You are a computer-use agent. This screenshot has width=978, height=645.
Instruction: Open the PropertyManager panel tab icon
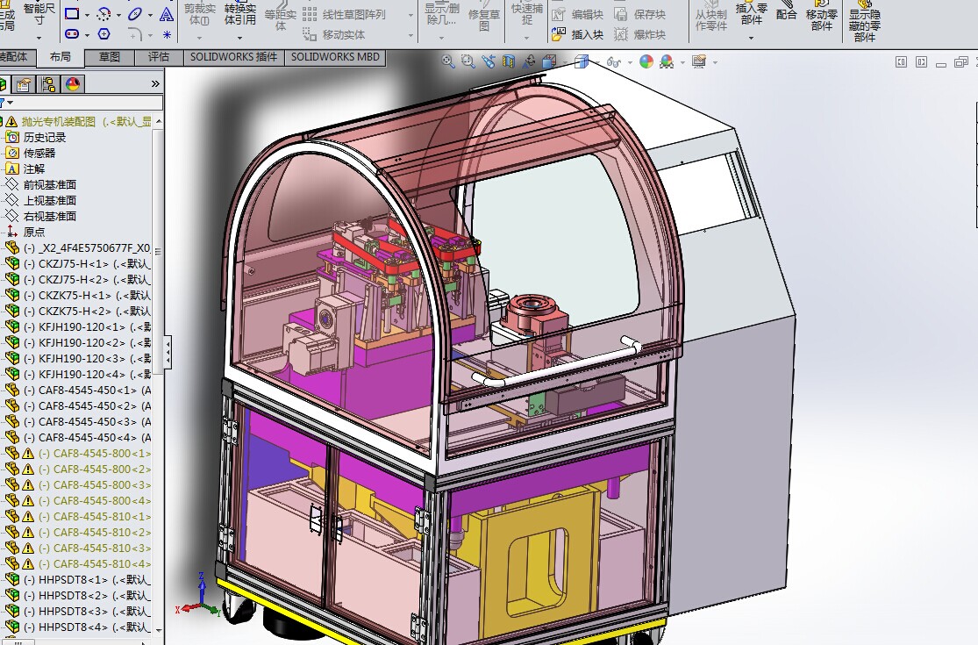click(x=24, y=84)
